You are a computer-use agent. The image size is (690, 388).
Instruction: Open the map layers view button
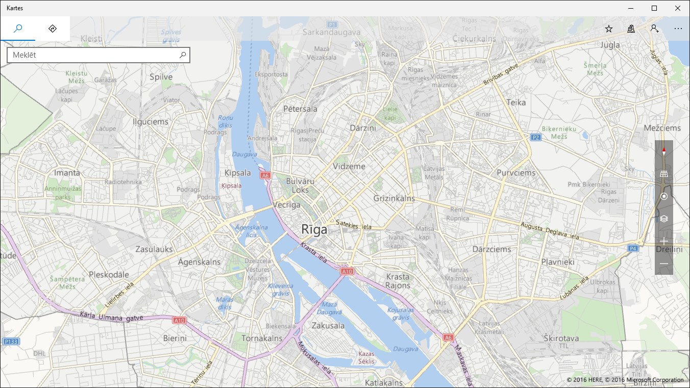click(x=664, y=219)
